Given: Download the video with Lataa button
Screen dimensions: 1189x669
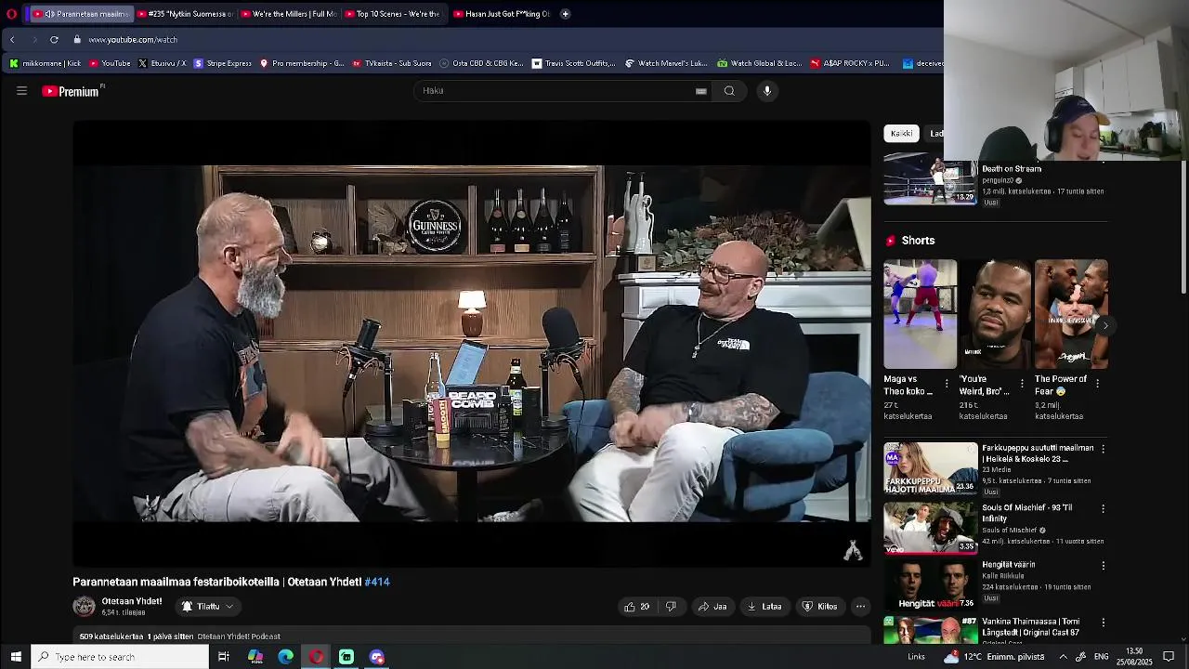Looking at the screenshot, I should [x=764, y=607].
